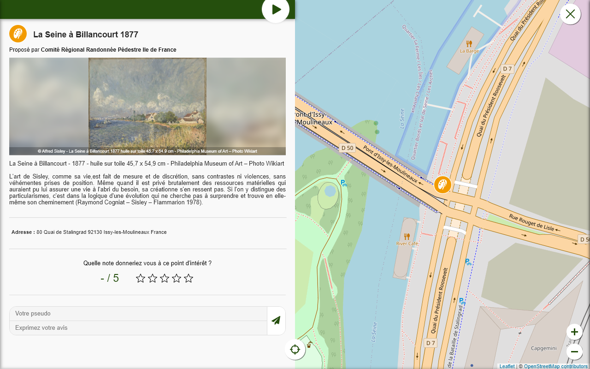Send the review with the paper plane button
This screenshot has height=369, width=590.
(276, 321)
